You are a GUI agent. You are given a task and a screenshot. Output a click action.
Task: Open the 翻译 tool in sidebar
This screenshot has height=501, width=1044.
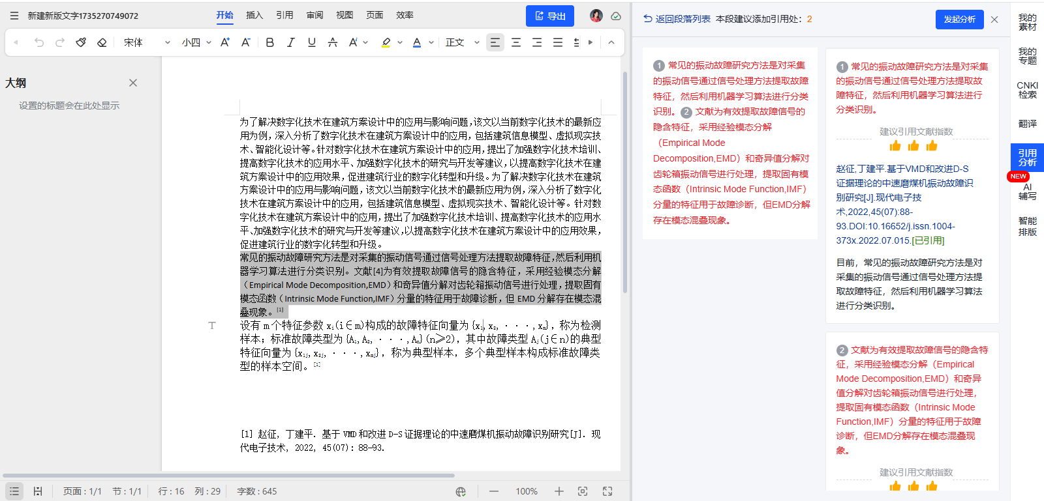pyautogui.click(x=1027, y=124)
